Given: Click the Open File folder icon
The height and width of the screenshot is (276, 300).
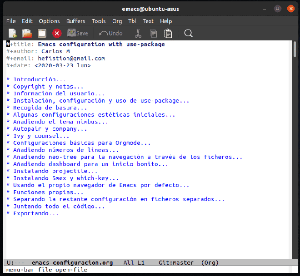Looking at the screenshot, I should [x=27, y=34].
